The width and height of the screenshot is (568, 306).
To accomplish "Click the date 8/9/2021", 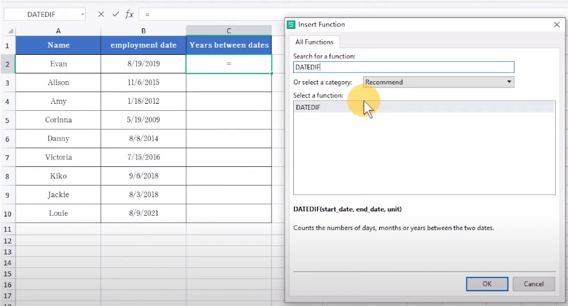I will [143, 213].
